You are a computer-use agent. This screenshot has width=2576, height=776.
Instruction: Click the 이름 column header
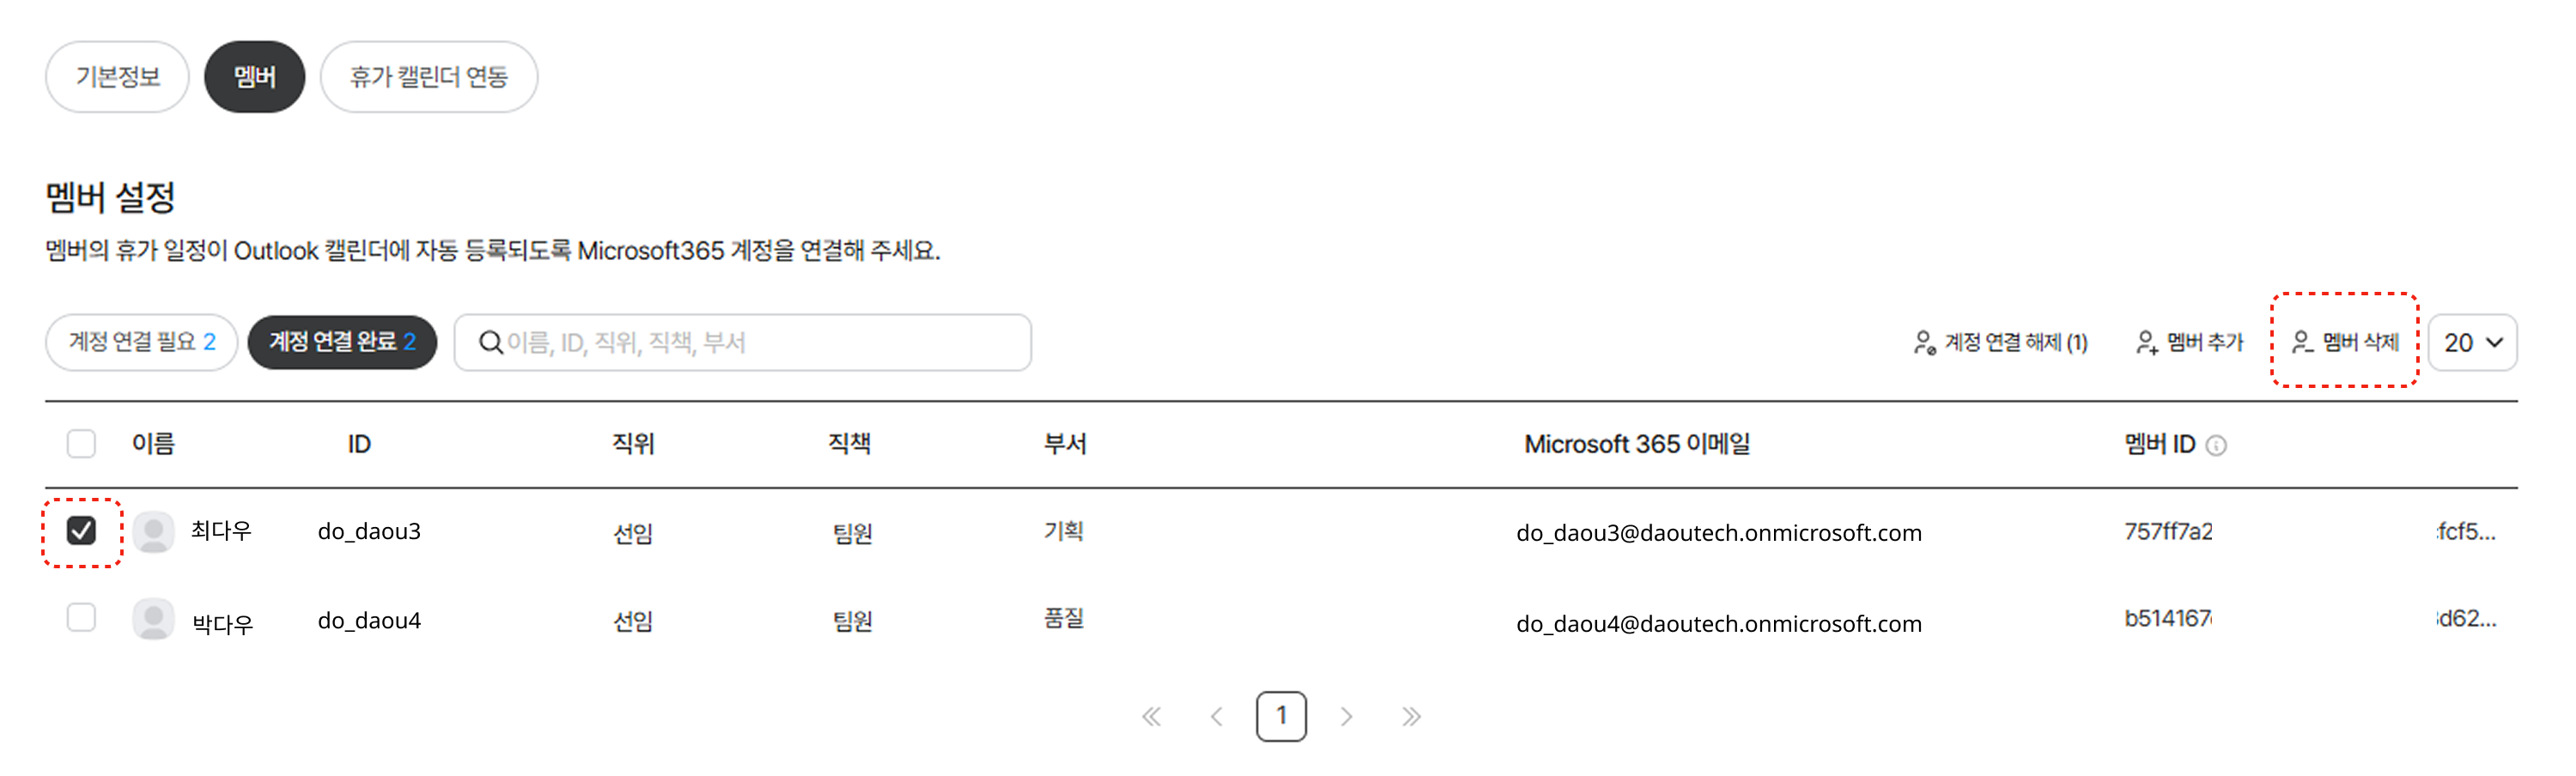[153, 444]
